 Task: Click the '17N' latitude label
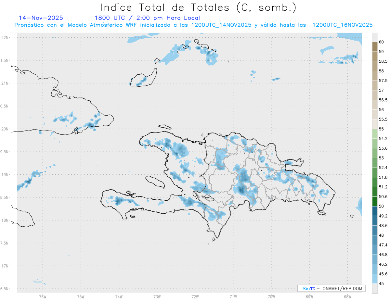[x=5, y=266]
